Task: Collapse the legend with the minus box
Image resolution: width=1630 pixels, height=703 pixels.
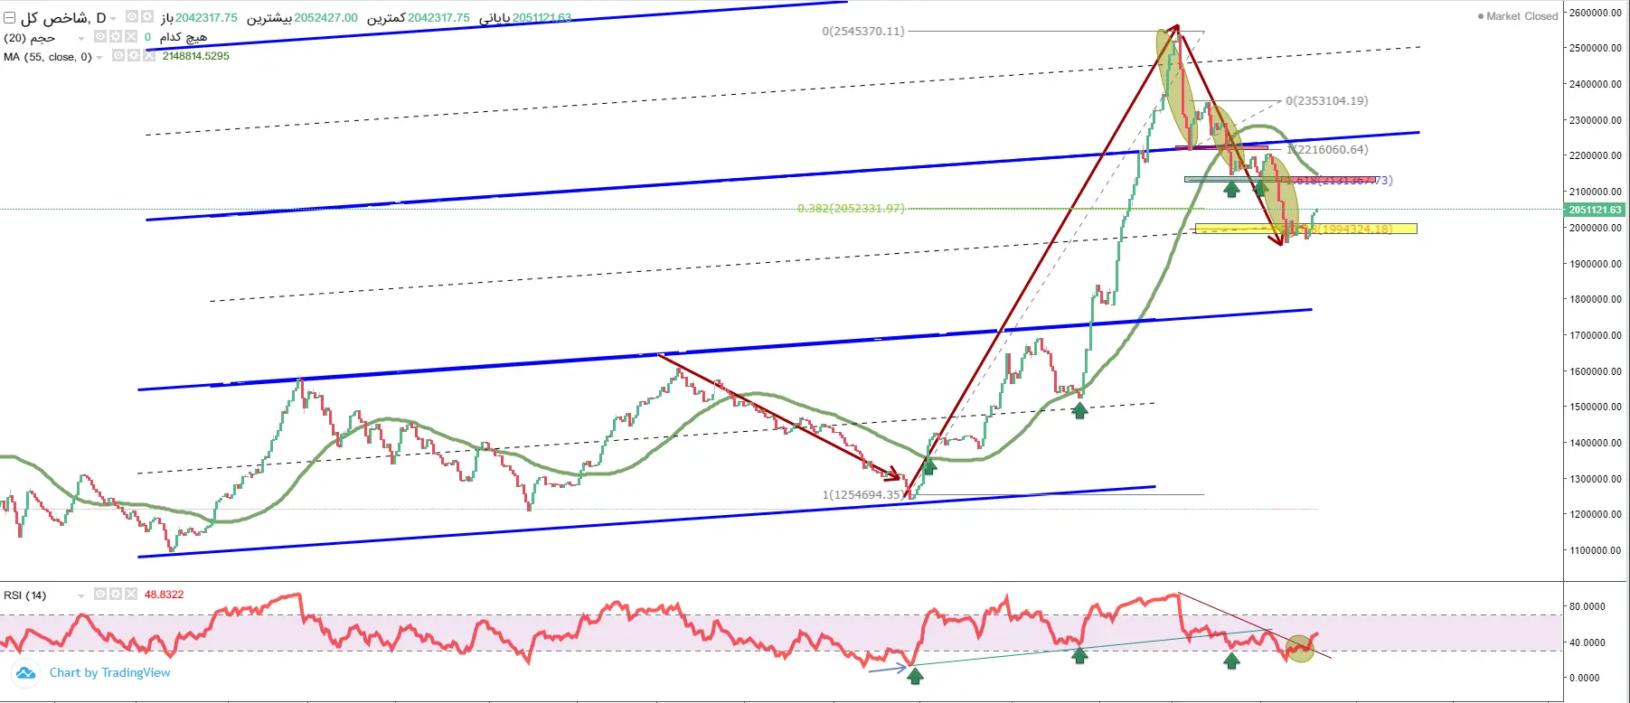Action: (x=9, y=17)
